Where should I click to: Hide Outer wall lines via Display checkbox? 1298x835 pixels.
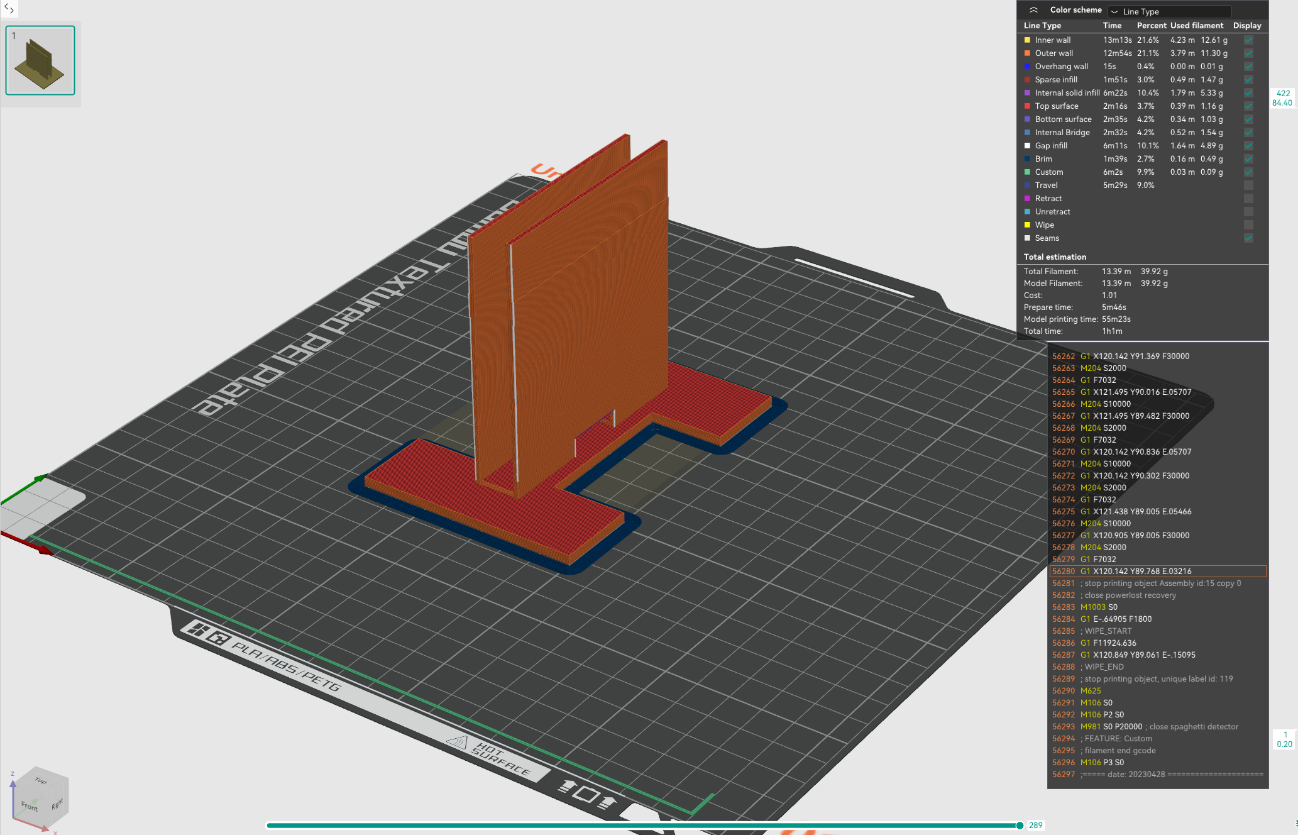(x=1248, y=53)
